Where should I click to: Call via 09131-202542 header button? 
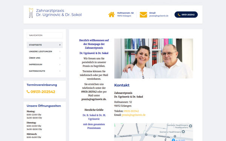pos(186,15)
